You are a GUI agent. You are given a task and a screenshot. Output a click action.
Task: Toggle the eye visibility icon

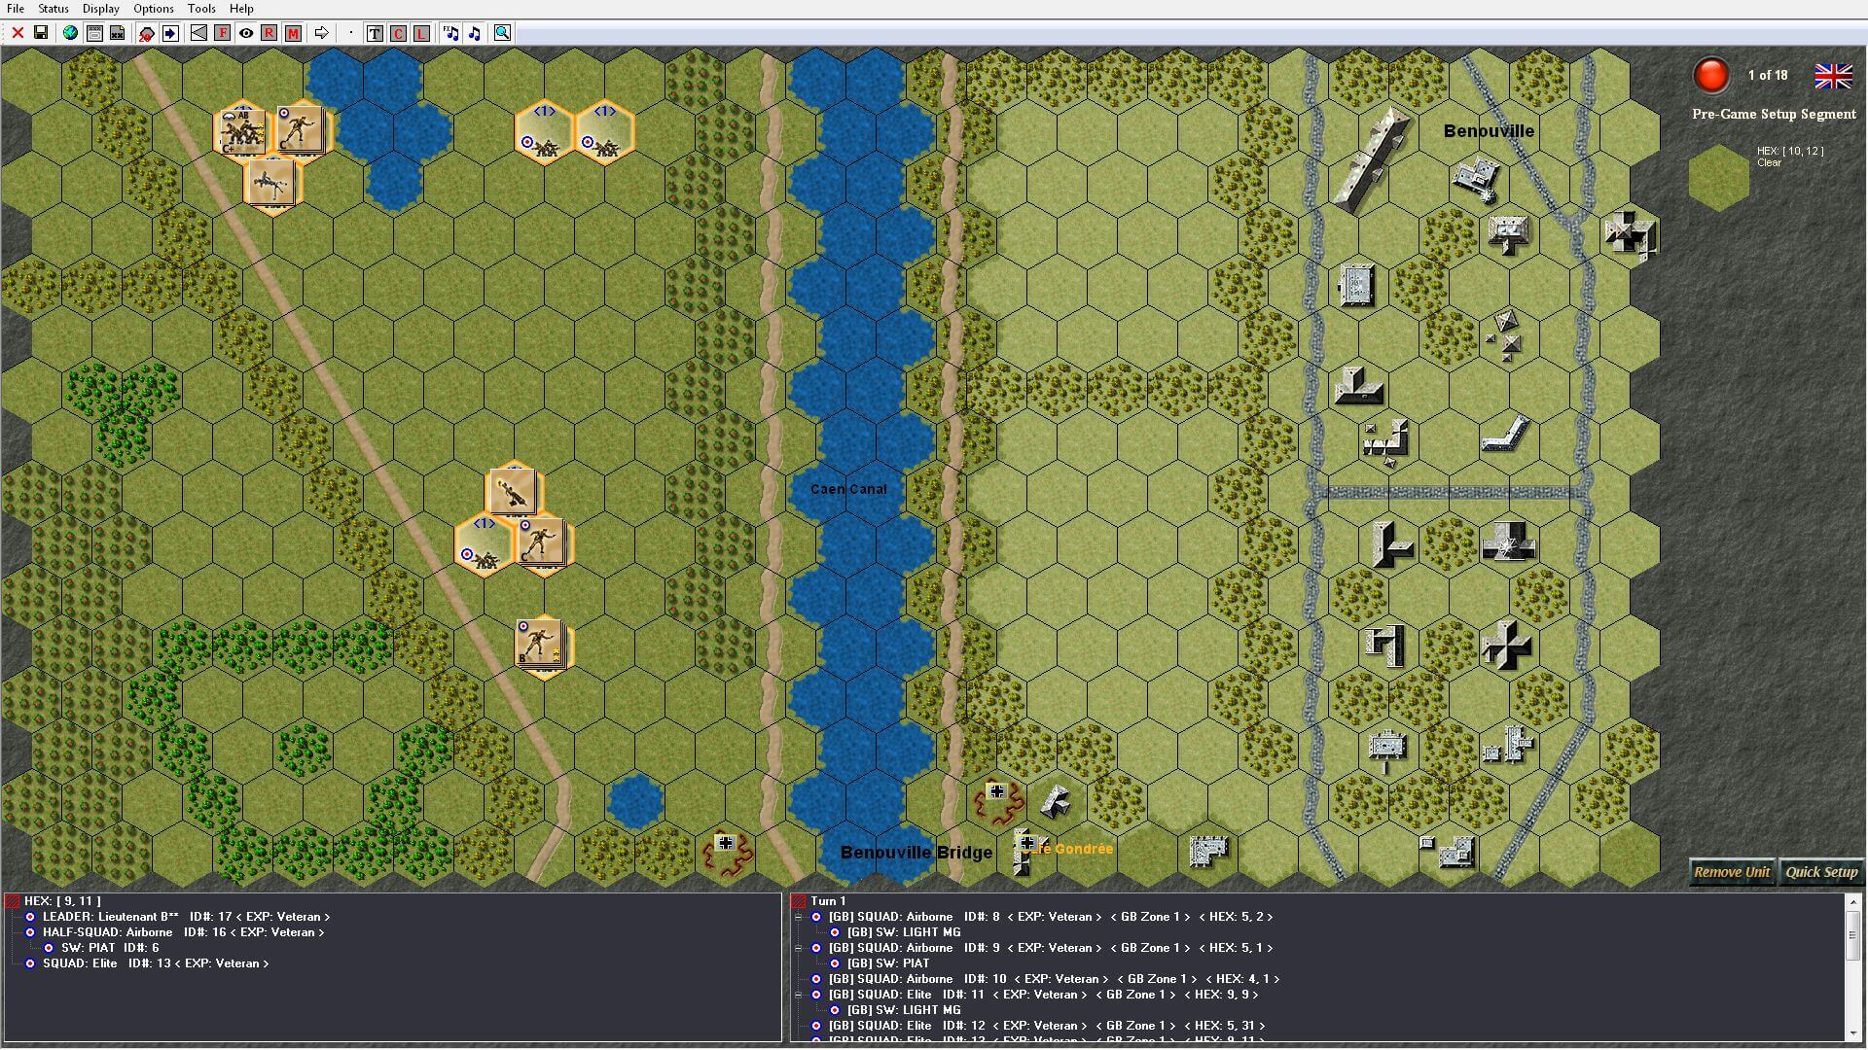pos(246,33)
